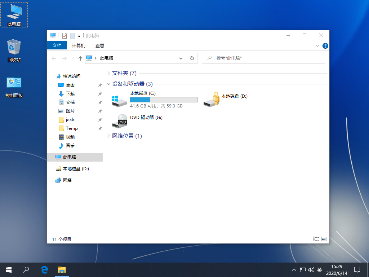Image resolution: width=369 pixels, height=277 pixels.
Task: Switch to details view in status bar
Action: pos(316,239)
